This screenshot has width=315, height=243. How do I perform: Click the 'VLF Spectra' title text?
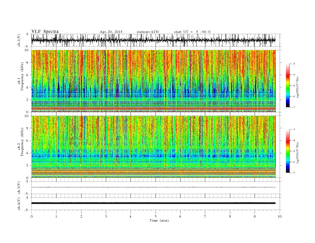[x=45, y=31]
